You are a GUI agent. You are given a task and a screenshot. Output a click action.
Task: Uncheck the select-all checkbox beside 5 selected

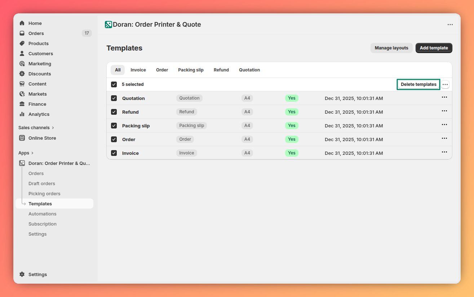(x=114, y=84)
